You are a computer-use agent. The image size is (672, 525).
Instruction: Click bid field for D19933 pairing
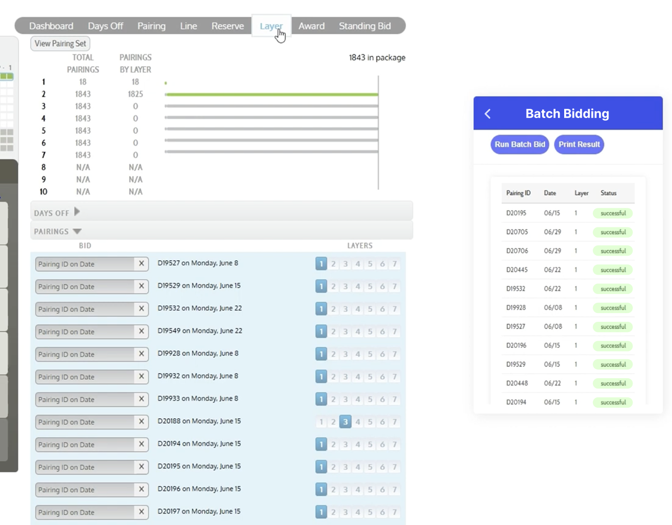pos(92,399)
